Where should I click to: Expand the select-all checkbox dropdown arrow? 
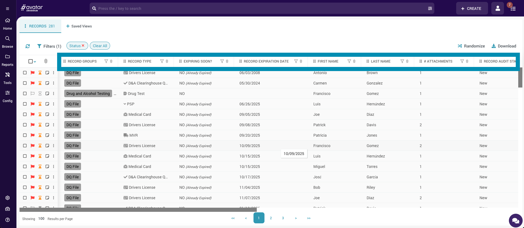(x=35, y=61)
